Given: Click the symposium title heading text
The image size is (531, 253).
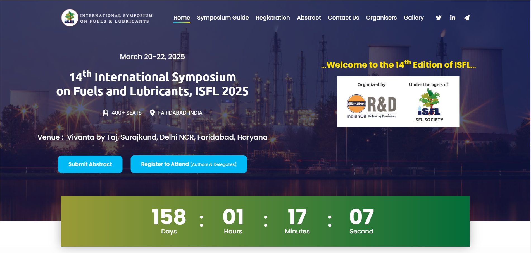Looking at the screenshot, I should click(x=153, y=84).
